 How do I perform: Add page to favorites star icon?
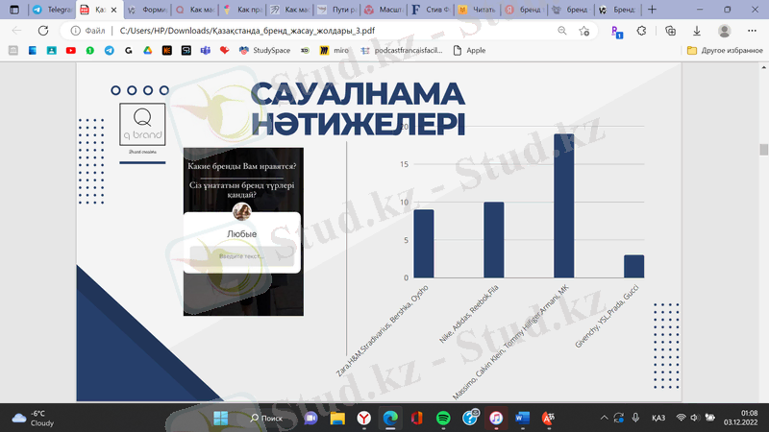point(584,31)
